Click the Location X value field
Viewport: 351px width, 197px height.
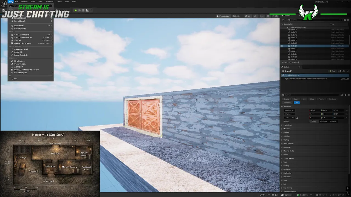click(315, 110)
